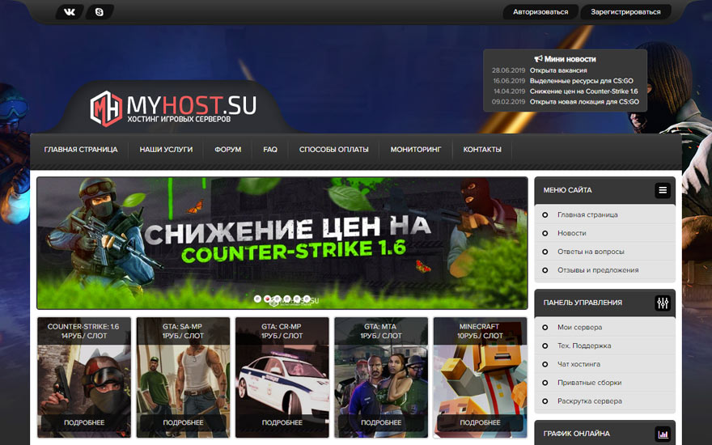Click the Counter-Strike 1.6 price banner

click(x=282, y=243)
